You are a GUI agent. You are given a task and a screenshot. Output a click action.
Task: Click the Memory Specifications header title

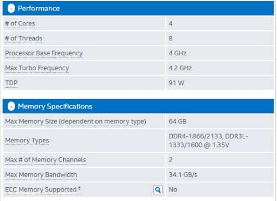(x=55, y=106)
